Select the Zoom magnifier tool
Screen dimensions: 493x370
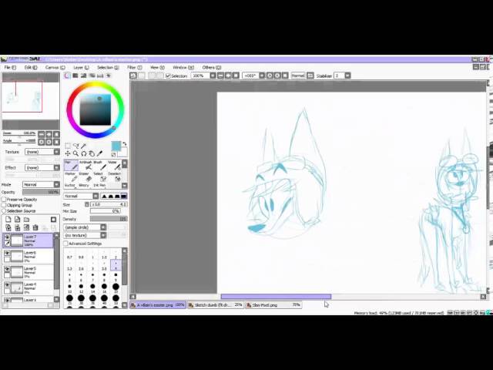[75, 153]
